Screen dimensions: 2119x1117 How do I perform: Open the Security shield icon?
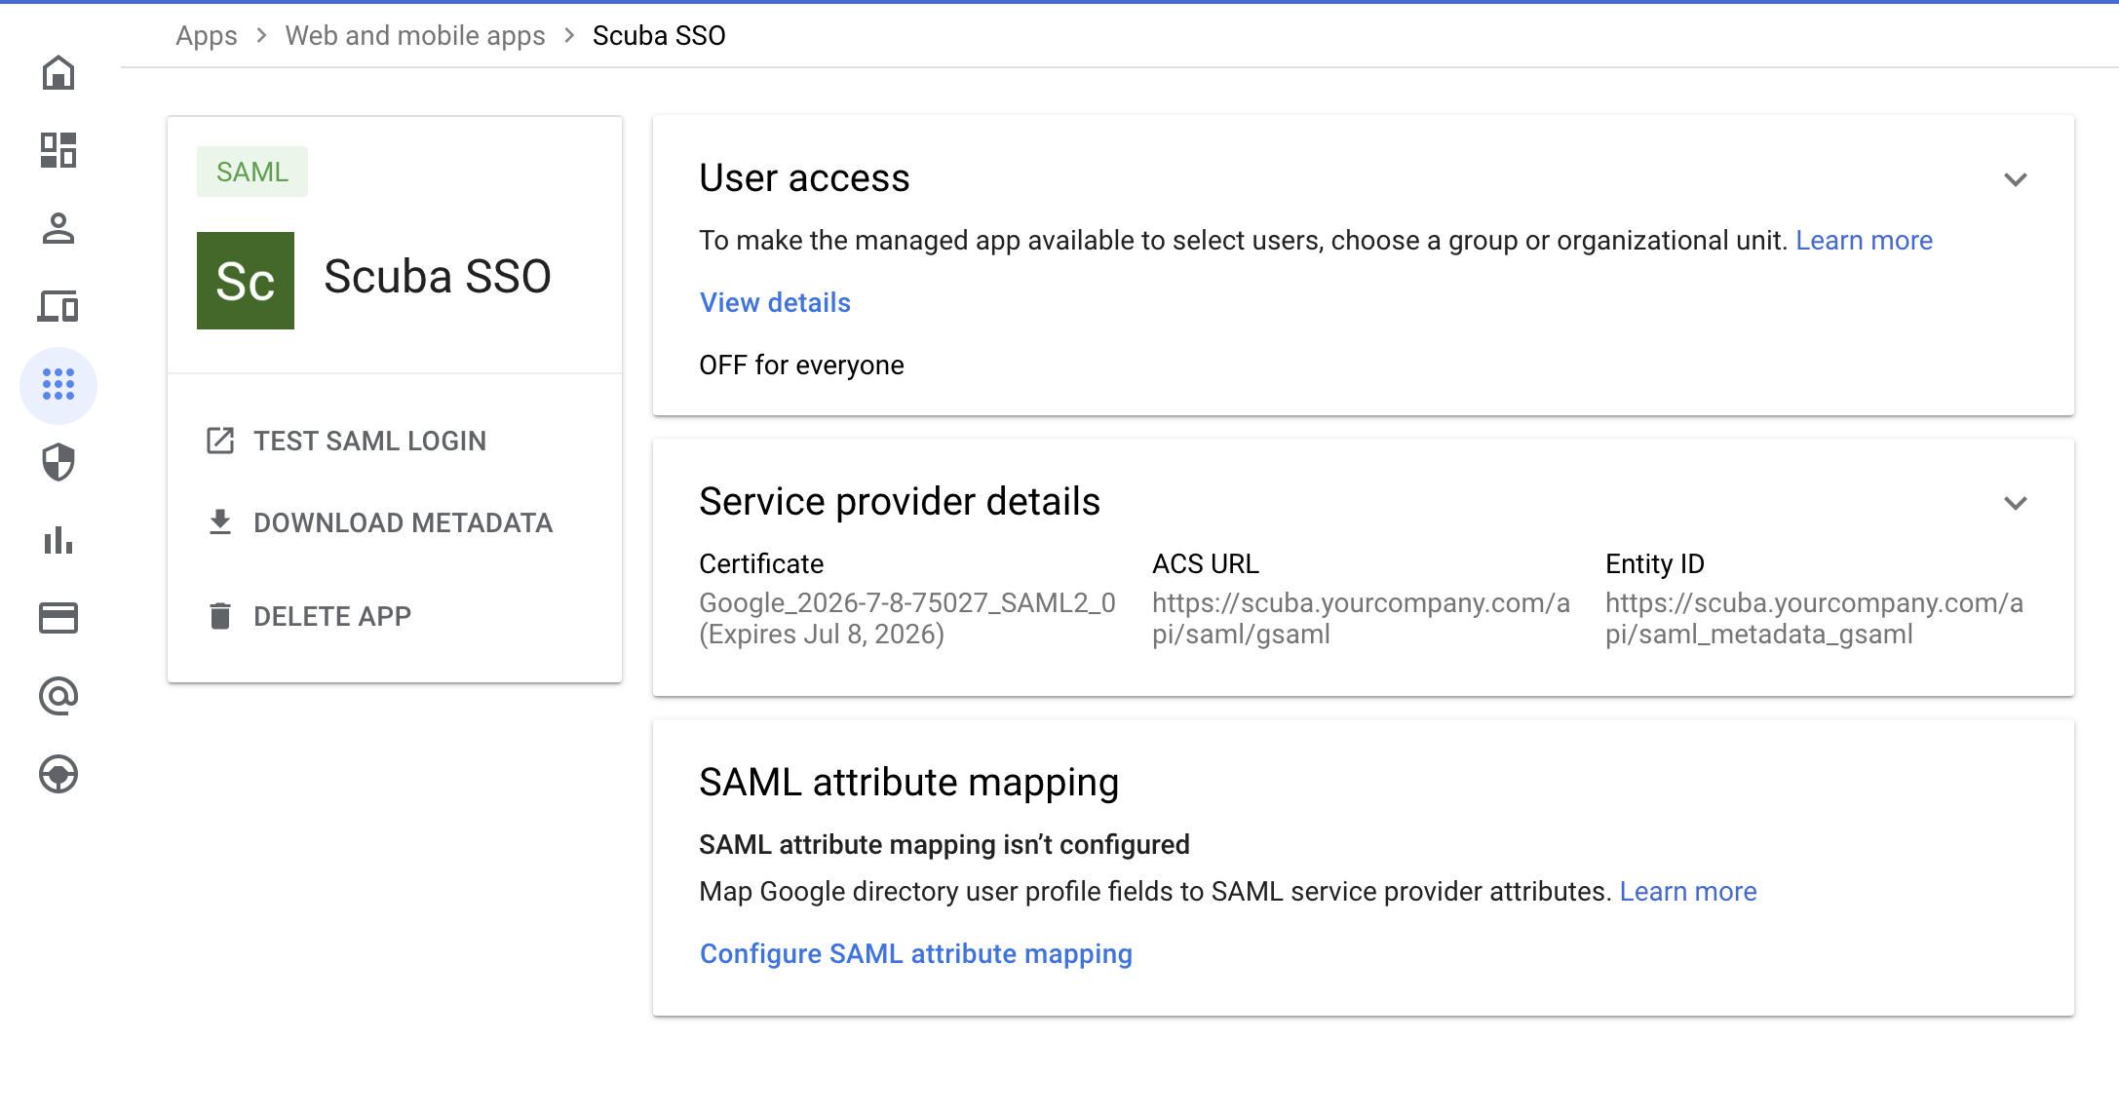[x=58, y=462]
